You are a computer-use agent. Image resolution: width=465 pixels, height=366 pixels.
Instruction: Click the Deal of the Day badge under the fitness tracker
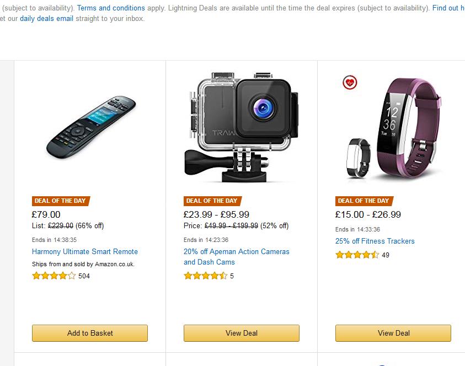pyautogui.click(x=364, y=201)
